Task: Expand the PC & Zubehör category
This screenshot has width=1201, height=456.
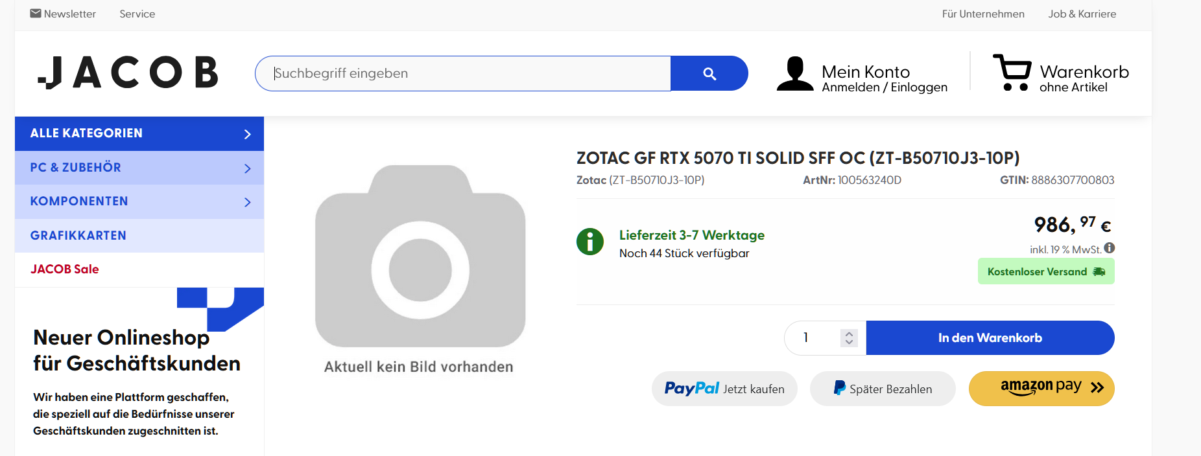Action: click(139, 168)
